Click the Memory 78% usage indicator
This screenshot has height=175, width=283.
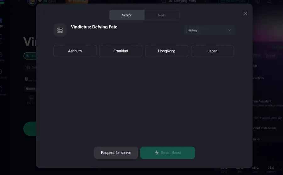click(271, 169)
